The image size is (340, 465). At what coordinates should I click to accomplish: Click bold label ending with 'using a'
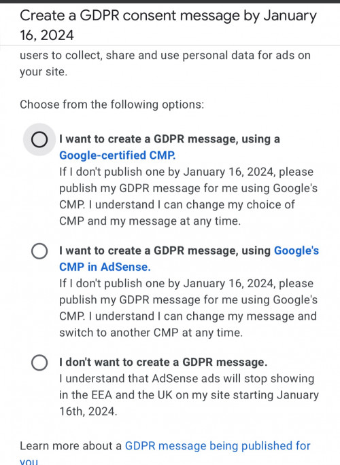(x=169, y=139)
